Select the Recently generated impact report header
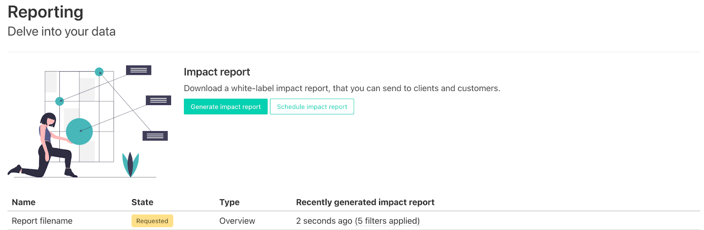This screenshot has height=230, width=704. coord(365,202)
